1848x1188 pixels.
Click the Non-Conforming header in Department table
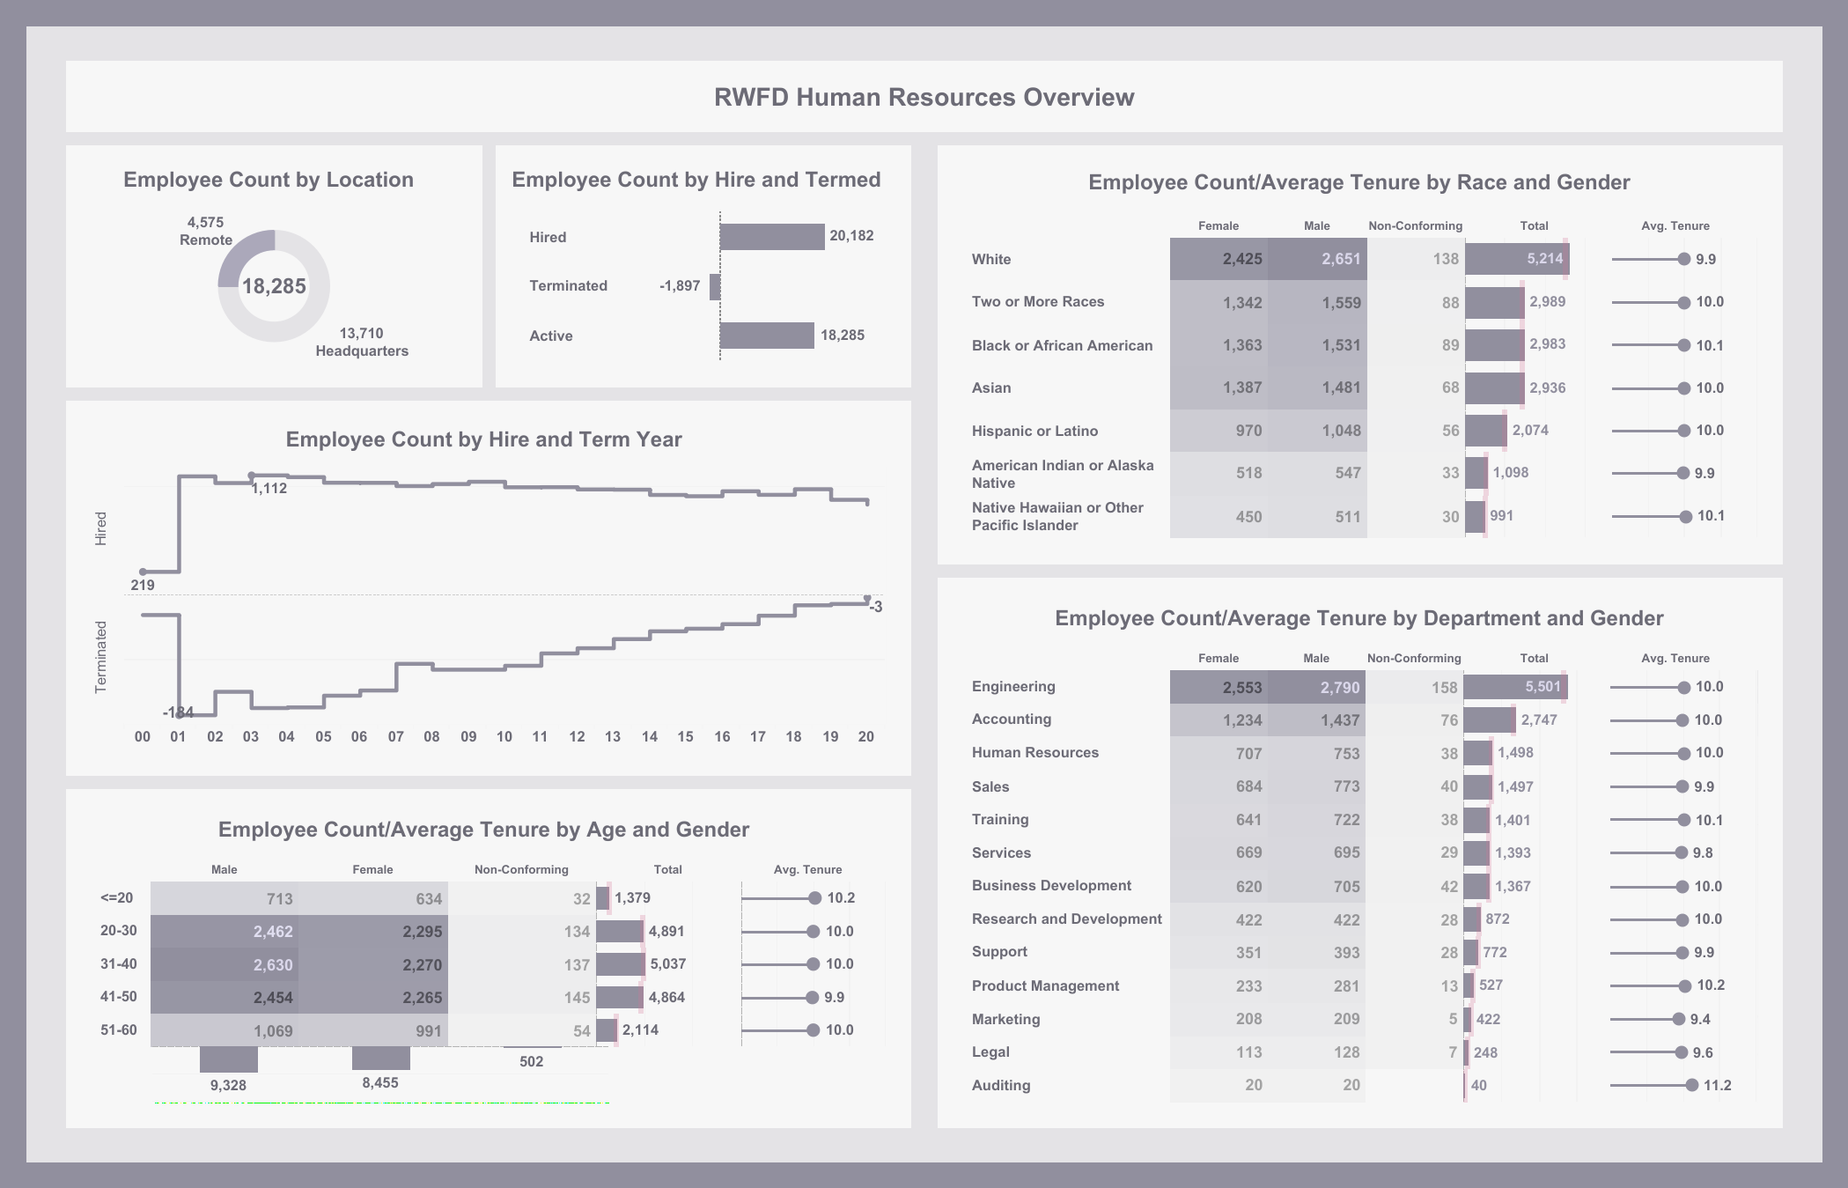(x=1413, y=659)
